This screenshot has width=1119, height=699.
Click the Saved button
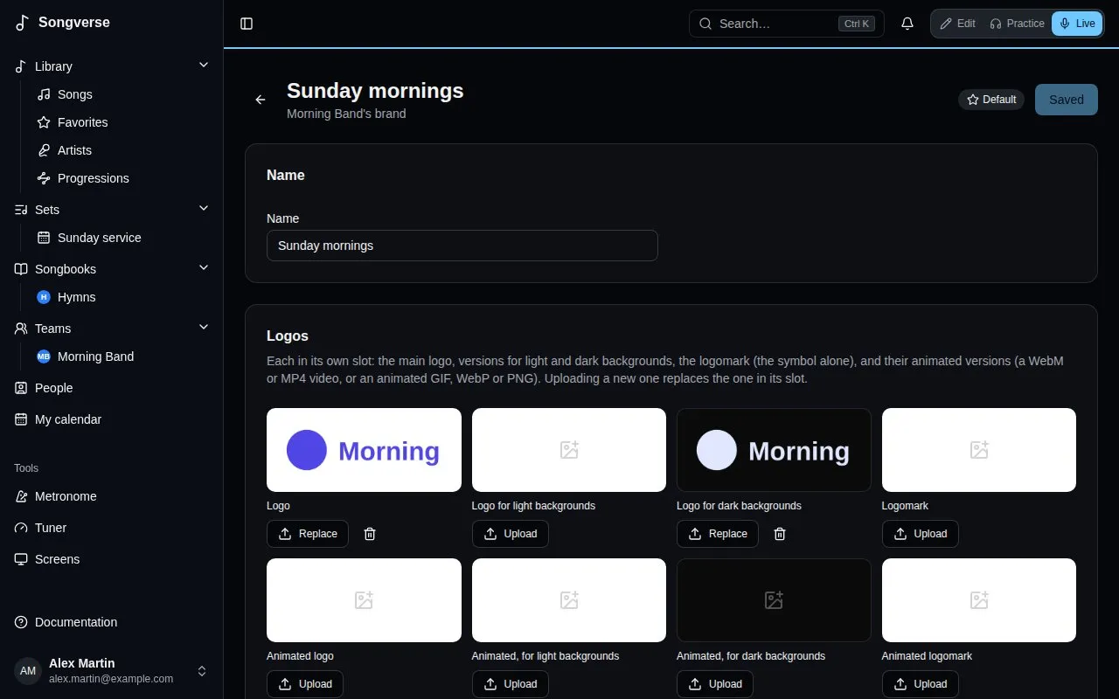click(x=1067, y=100)
